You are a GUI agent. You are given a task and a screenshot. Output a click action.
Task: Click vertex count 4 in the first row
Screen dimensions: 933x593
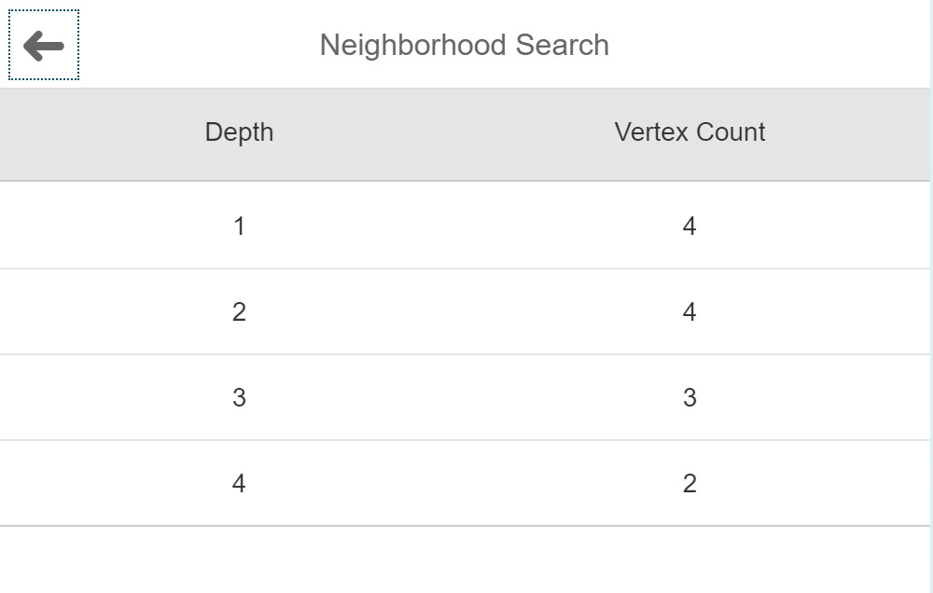(689, 226)
